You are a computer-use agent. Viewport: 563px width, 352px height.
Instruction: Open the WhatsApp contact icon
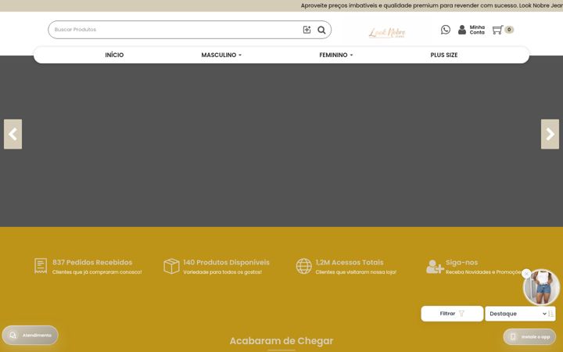click(446, 30)
